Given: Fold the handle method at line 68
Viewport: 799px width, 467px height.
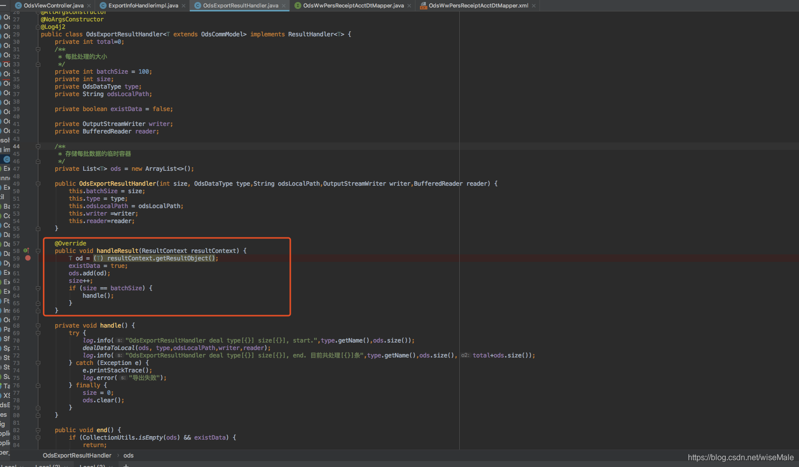Looking at the screenshot, I should click(x=38, y=326).
